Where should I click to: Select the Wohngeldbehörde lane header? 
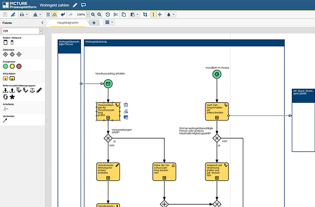184,43
